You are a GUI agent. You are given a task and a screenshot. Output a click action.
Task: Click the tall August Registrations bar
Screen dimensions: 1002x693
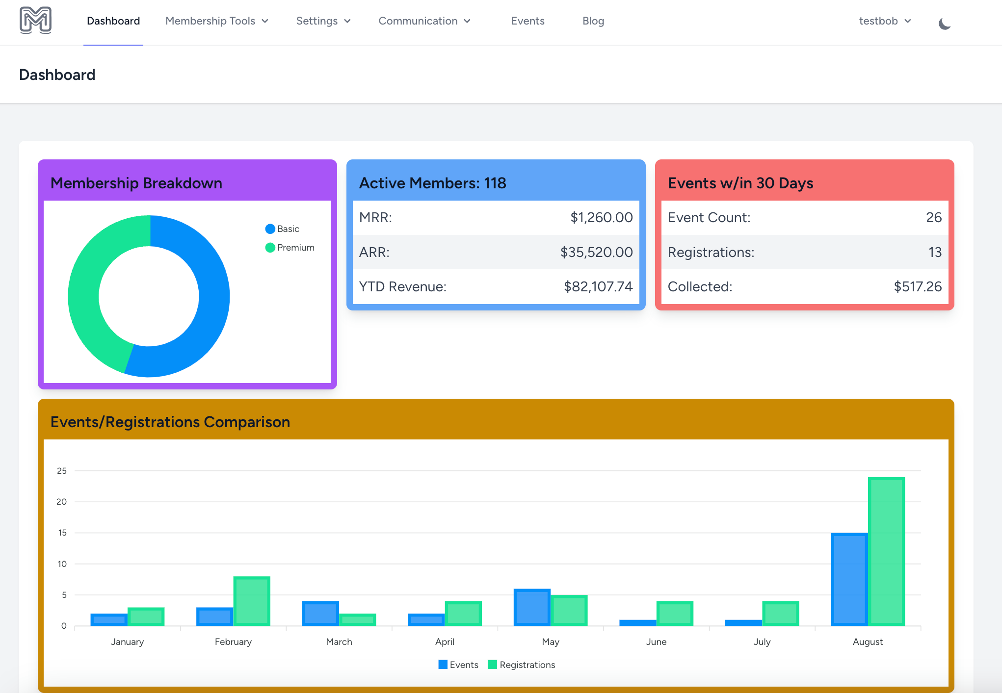[886, 549]
